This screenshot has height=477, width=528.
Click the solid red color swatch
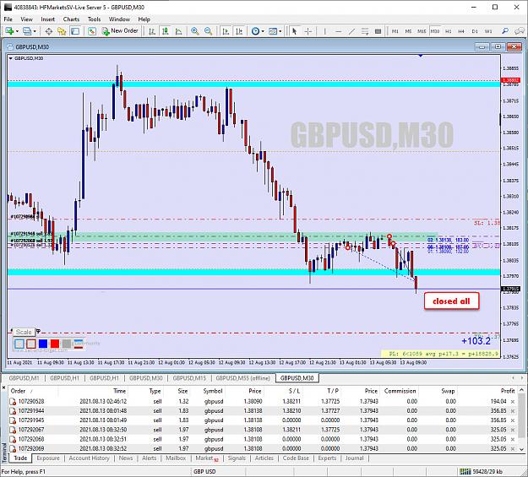(55, 344)
